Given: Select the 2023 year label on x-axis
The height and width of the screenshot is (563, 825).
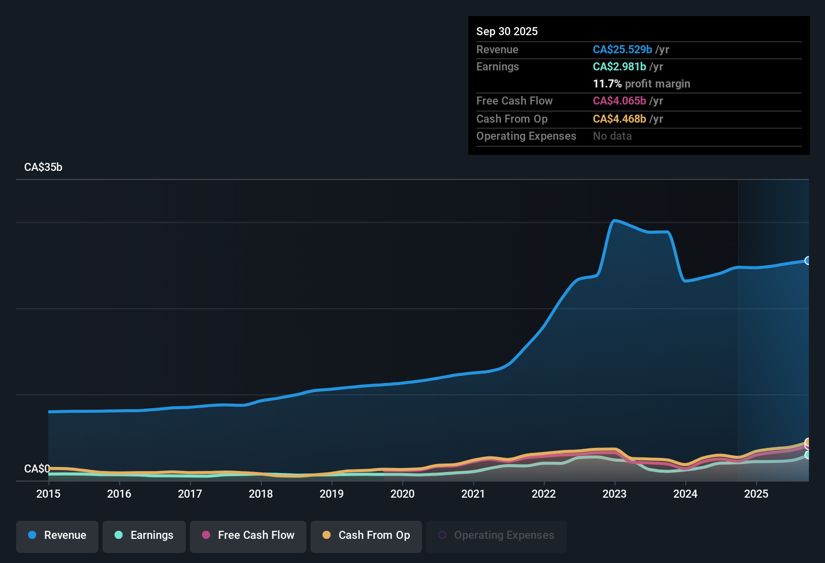Looking at the screenshot, I should coord(615,494).
